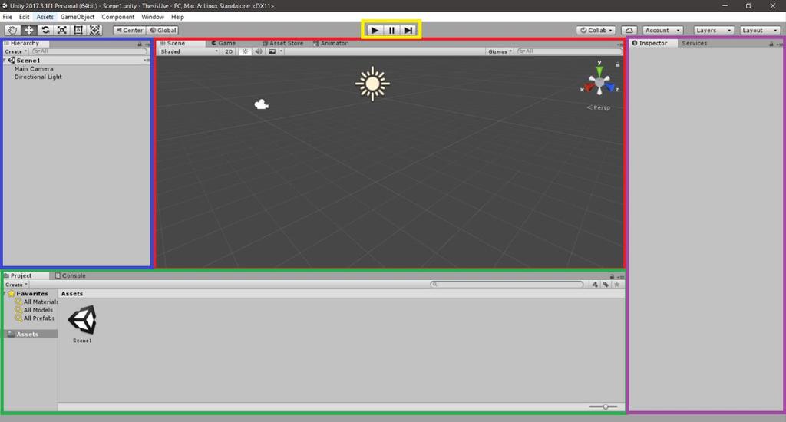Open the Shaded draw mode dropdown
This screenshot has height=422, width=786.
[x=189, y=51]
